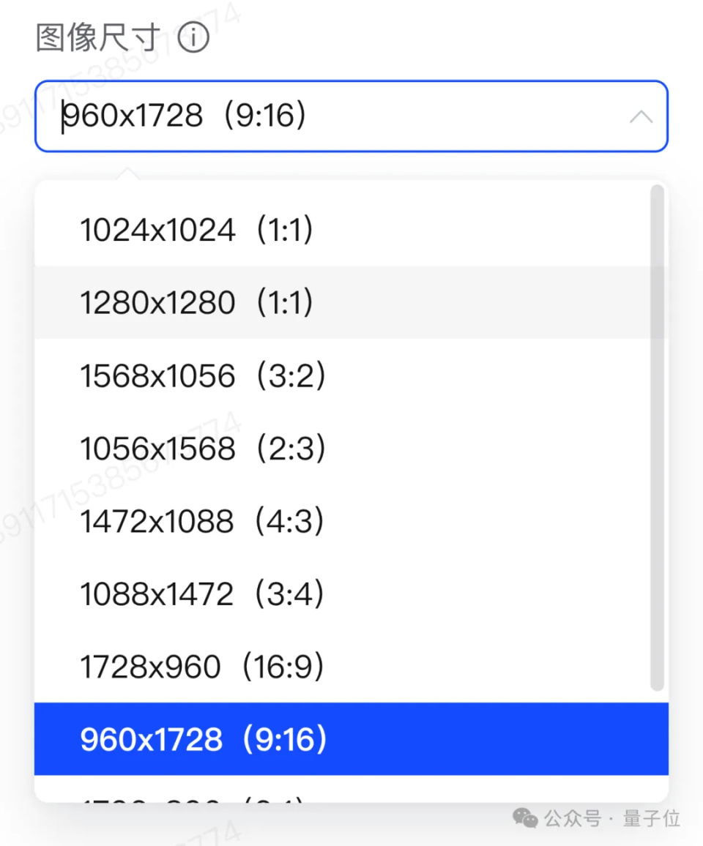Pick the 1728x960 (16:9) option

point(202,667)
